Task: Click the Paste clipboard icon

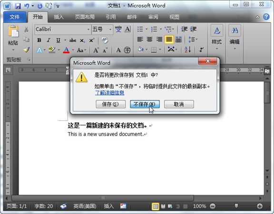Action: (x=13, y=31)
